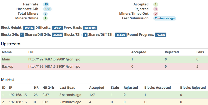Screen dimensions: 208x105
Task: Click the IP address of miner ID 1
Action: click(17, 95)
